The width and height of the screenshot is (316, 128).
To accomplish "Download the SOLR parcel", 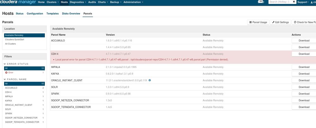I will tap(304, 87).
